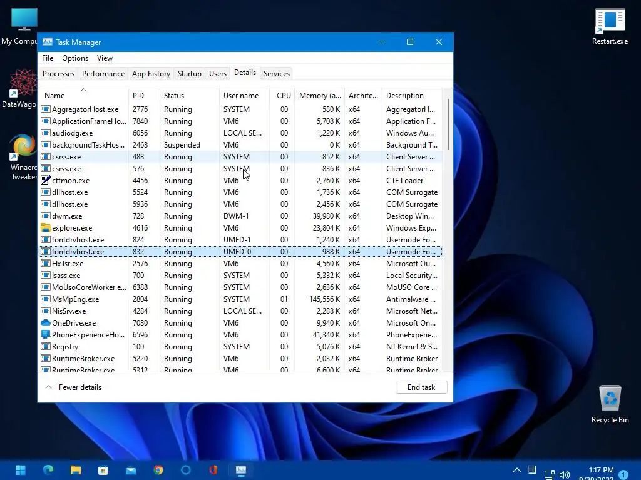Sort by the Memory column header
This screenshot has width=641, height=480.
point(319,96)
